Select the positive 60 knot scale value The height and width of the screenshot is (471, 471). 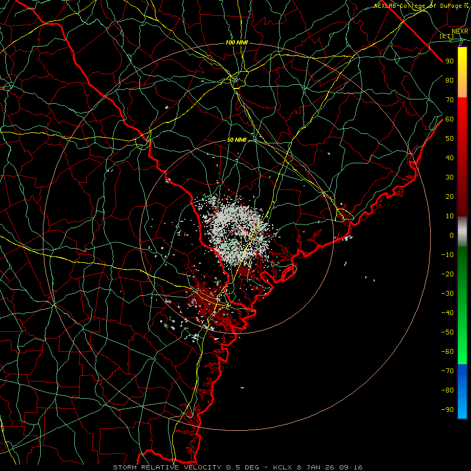point(450,119)
